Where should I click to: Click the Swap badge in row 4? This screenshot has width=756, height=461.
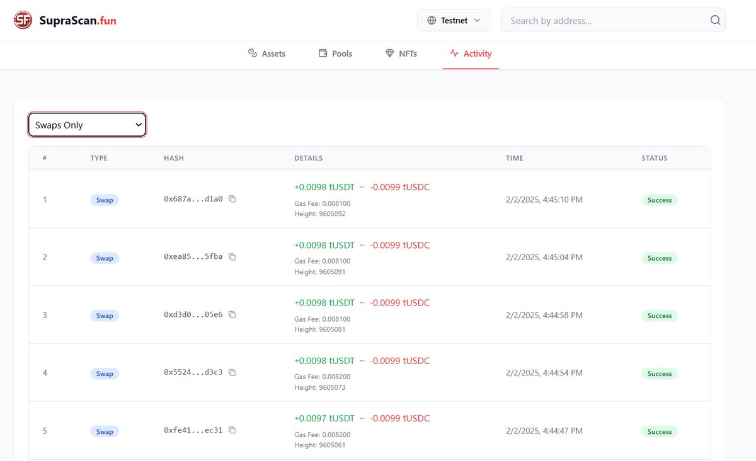tap(105, 373)
